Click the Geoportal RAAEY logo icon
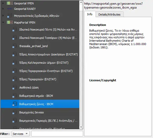Viewport: 153px width, 138px height. pos(10,9)
